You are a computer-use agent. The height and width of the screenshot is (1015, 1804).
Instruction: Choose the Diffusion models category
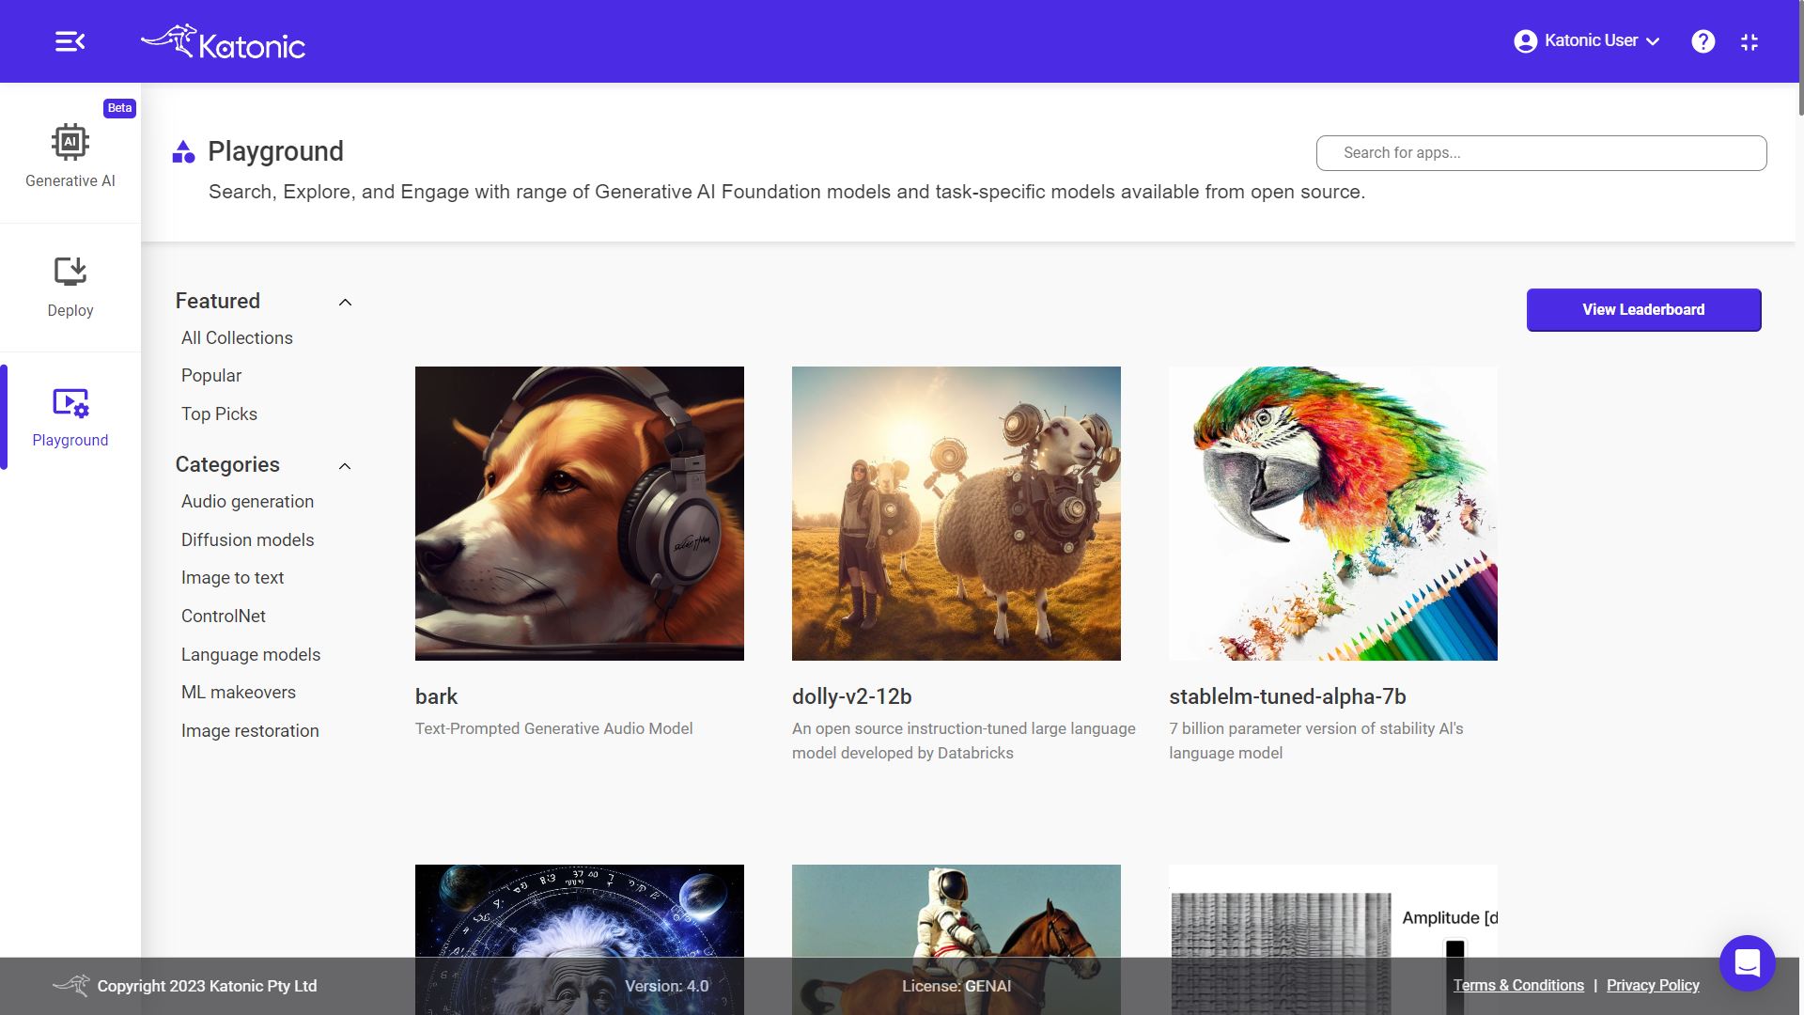[247, 540]
